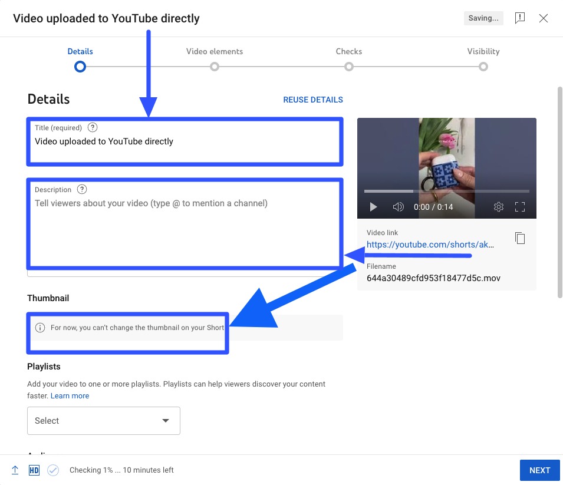Click the info icon in the thumbnail notice
The height and width of the screenshot is (485, 563).
point(40,327)
